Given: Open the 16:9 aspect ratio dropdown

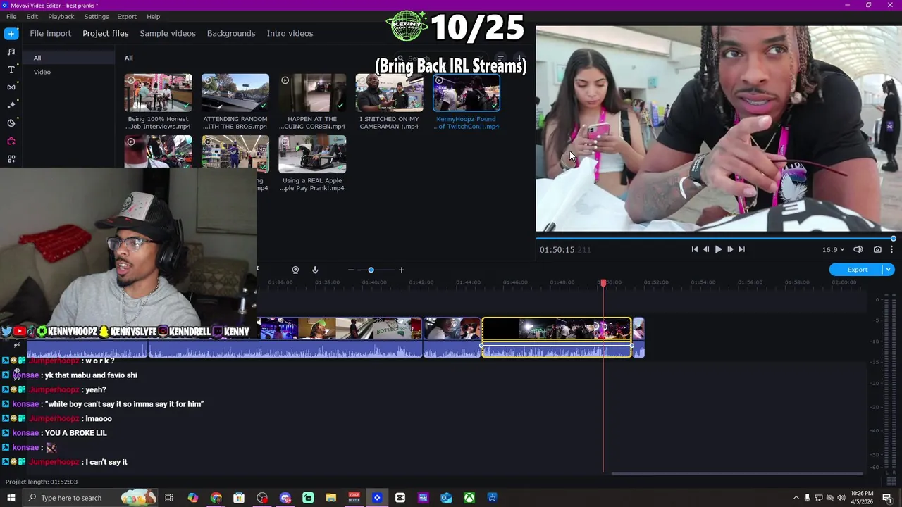Looking at the screenshot, I should click(833, 249).
